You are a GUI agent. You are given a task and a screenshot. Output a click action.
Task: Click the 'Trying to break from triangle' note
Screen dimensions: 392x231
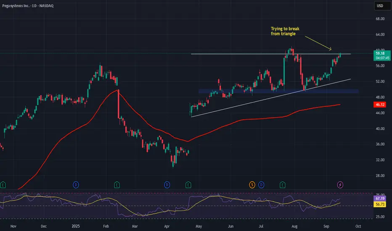[x=285, y=31]
